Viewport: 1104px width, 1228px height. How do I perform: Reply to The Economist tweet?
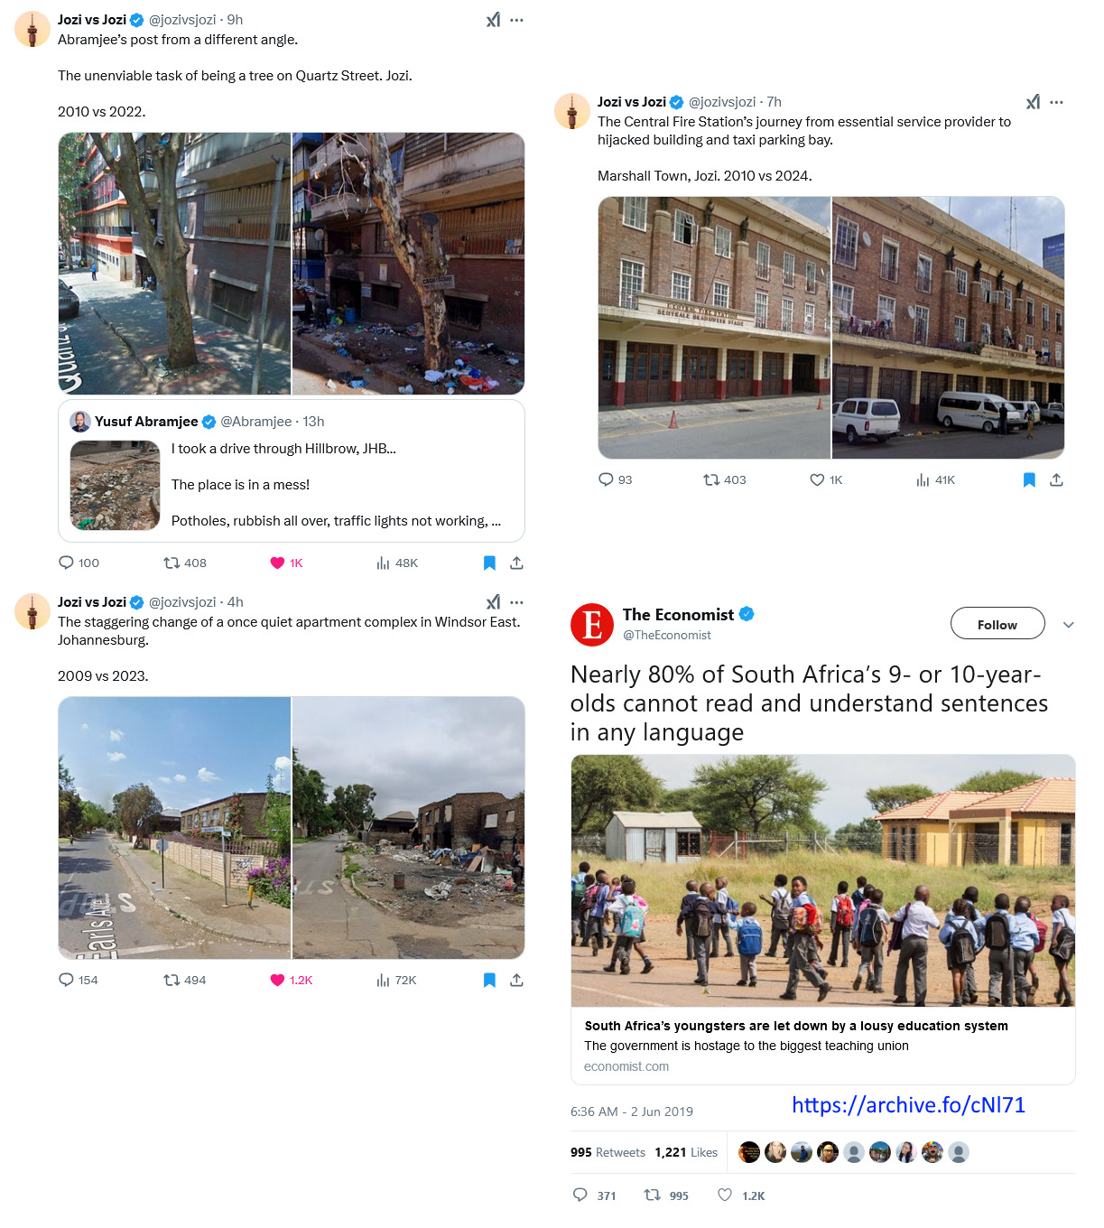click(x=580, y=1195)
